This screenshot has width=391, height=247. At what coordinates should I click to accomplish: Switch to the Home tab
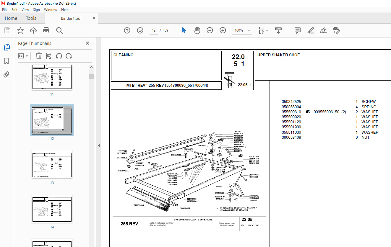pos(11,18)
